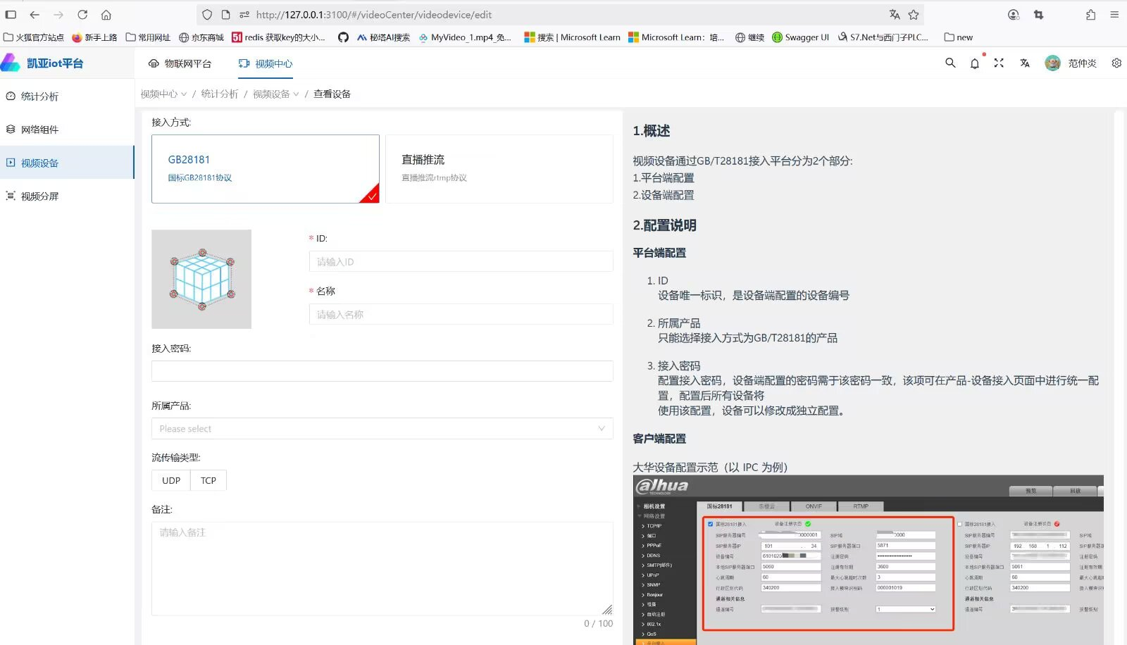Open the settings gear in header

(1116, 63)
